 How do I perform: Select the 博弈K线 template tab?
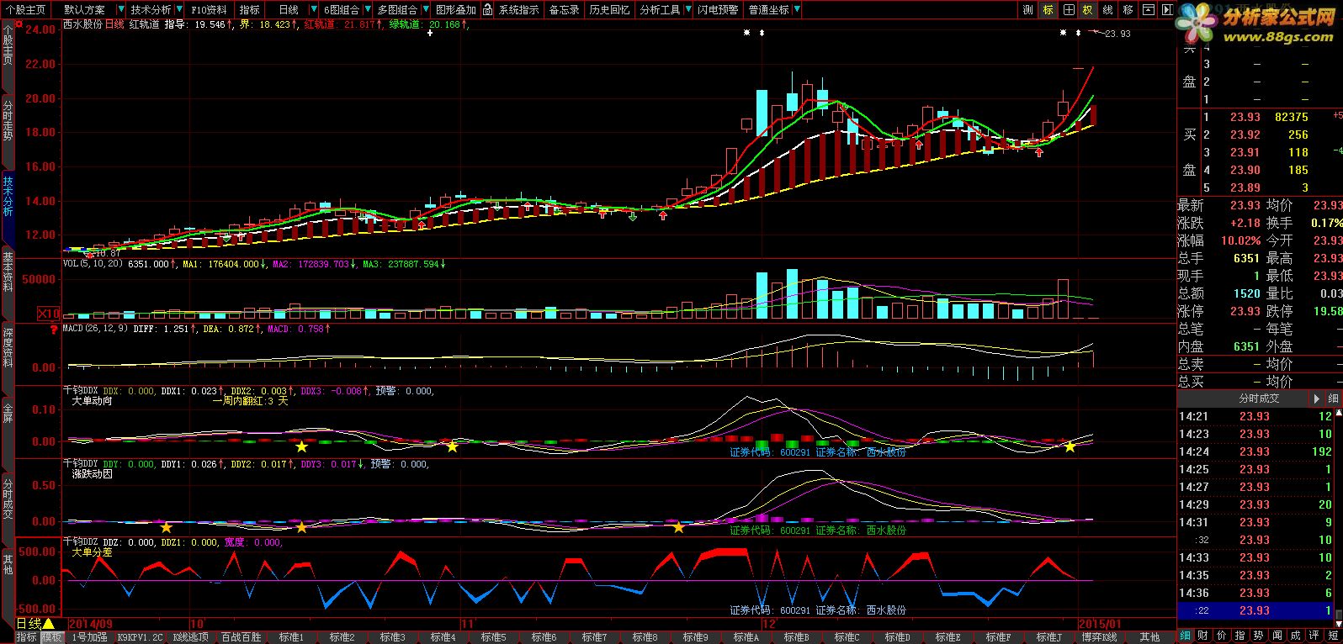[1098, 637]
